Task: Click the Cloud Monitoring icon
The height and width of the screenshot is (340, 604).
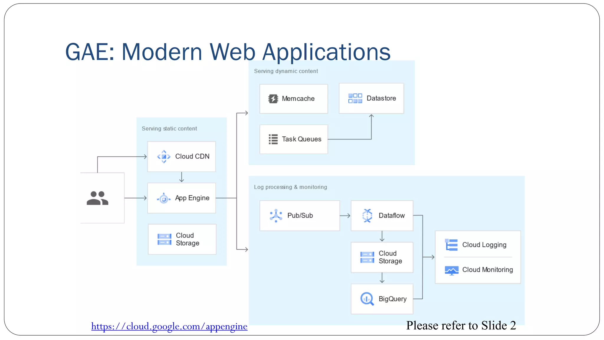Action: pyautogui.click(x=452, y=270)
